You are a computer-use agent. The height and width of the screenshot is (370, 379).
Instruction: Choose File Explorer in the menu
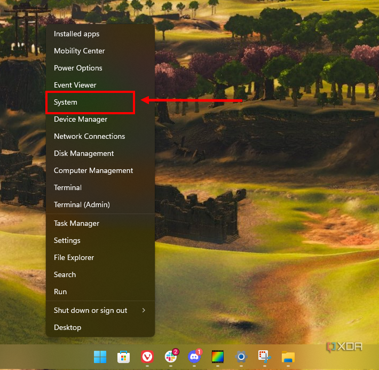point(100,257)
